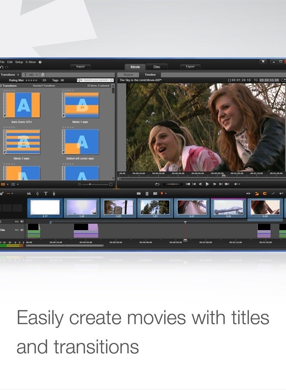Pop out the preview to full screen
This screenshot has width=286, height=390.
pyautogui.click(x=283, y=80)
